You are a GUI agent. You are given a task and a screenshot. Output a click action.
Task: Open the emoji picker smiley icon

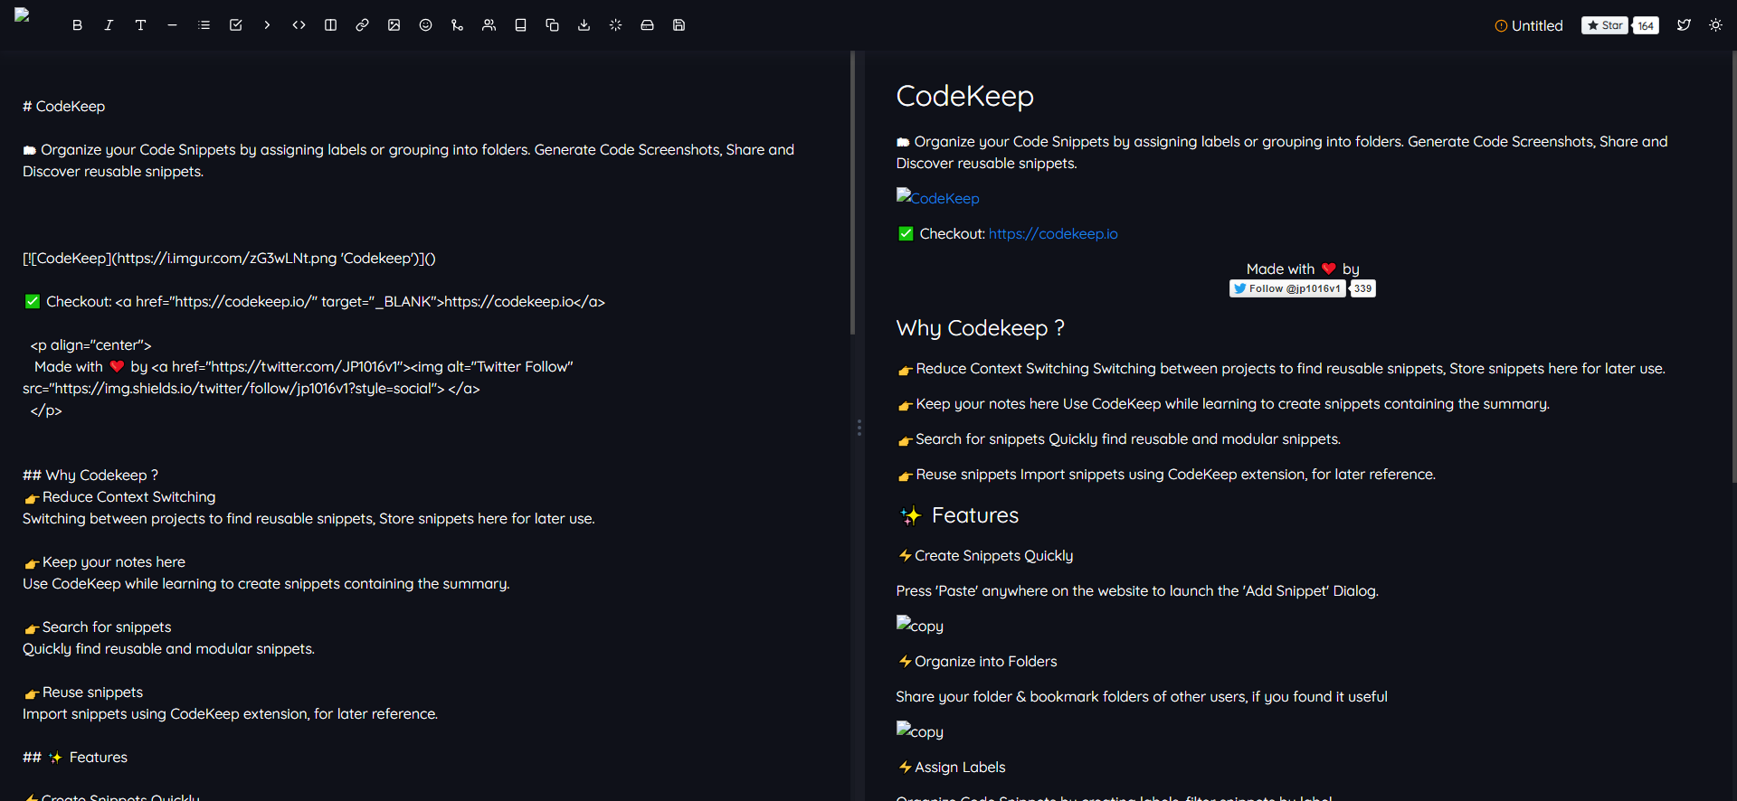pos(425,25)
